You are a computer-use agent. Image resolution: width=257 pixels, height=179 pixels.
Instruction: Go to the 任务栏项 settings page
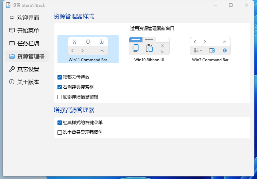click(27, 43)
